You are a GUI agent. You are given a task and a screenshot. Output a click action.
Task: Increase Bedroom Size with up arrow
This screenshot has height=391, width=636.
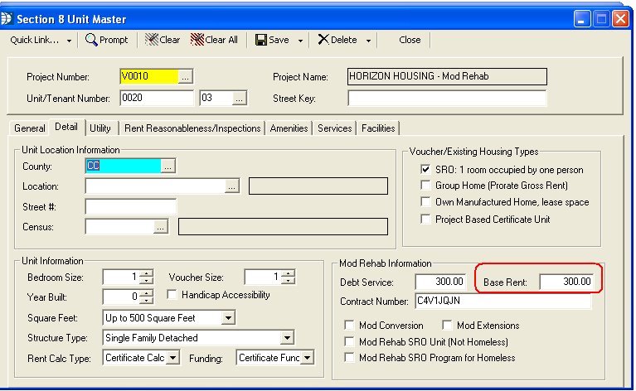147,273
